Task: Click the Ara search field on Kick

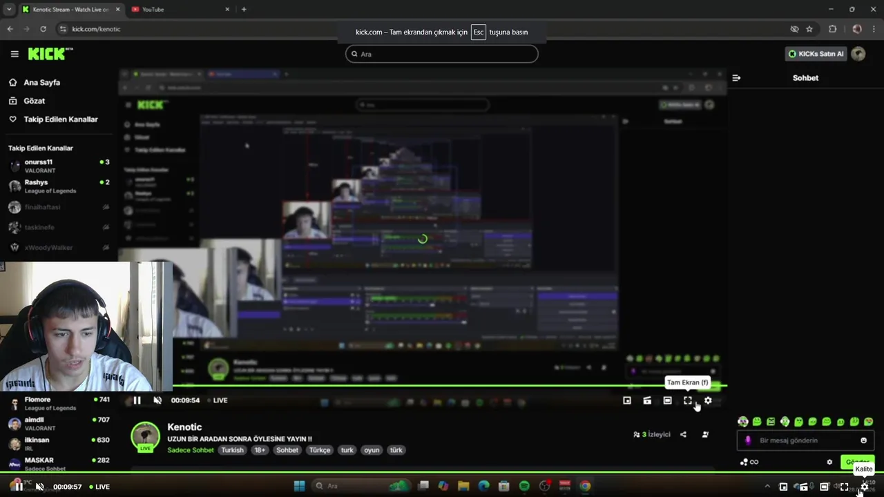Action: [442, 54]
